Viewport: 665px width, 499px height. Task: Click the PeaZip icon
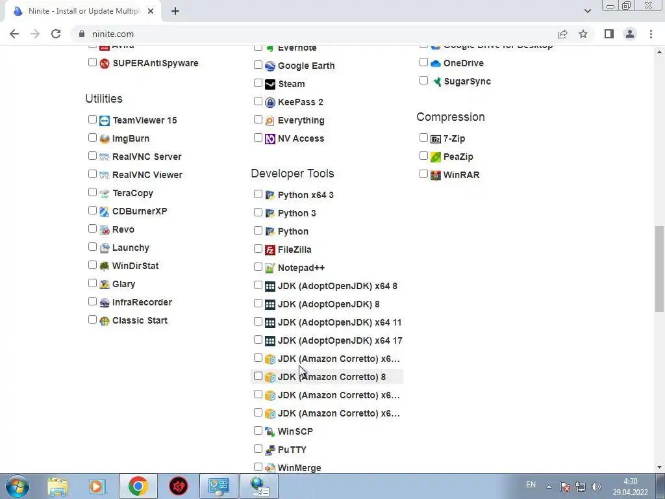click(x=436, y=157)
